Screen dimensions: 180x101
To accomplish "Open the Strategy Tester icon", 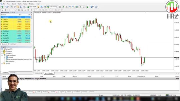I will [x=24, y=7].
